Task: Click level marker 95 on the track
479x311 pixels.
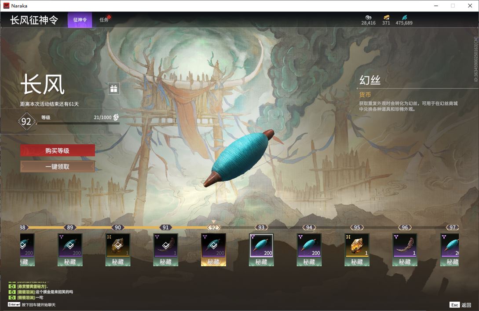Action: [x=357, y=227]
